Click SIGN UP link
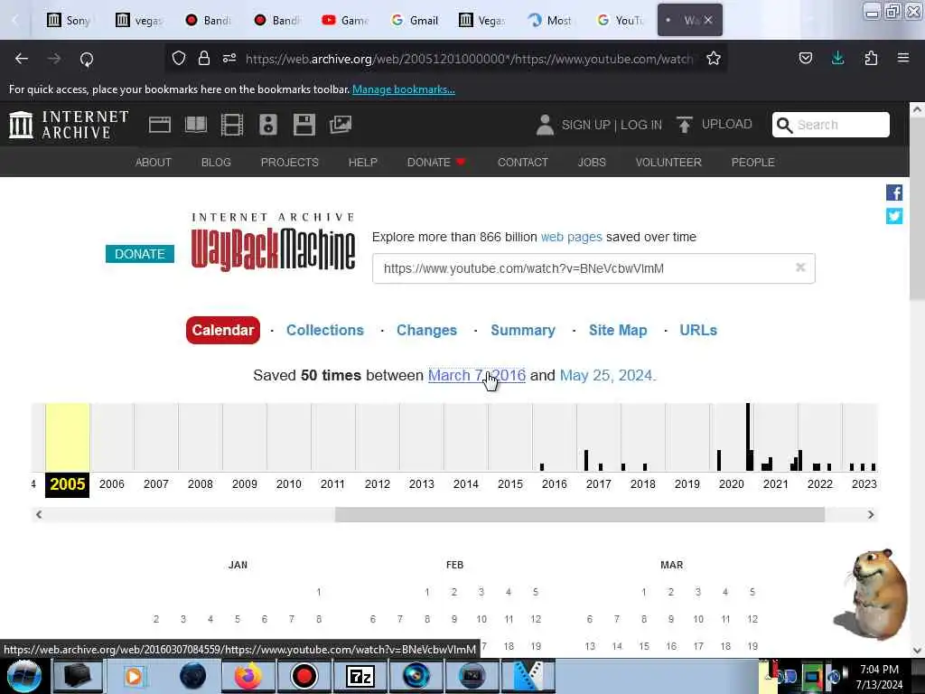The width and height of the screenshot is (925, 694). point(585,125)
